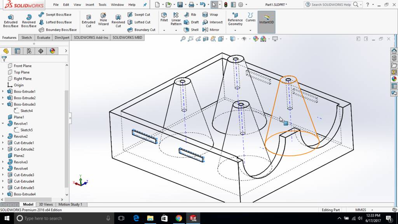This screenshot has height=224, width=398.
Task: Click the MMGS unit system selector
Action: tap(361, 210)
